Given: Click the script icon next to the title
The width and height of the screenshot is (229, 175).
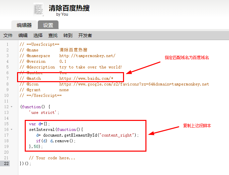Looking at the screenshot, I should point(38,9).
